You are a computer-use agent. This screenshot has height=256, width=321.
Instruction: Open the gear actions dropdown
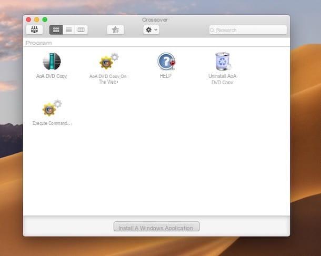[151, 29]
